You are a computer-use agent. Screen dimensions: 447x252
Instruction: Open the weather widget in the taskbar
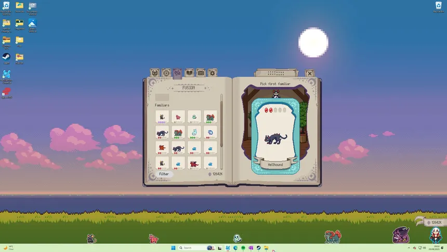(8, 248)
